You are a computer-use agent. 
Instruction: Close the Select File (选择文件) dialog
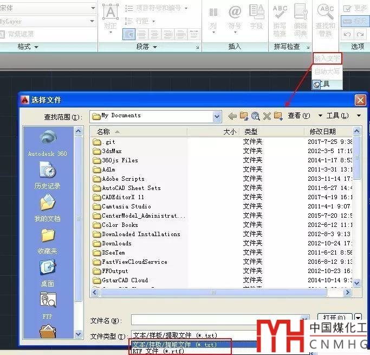coord(360,100)
